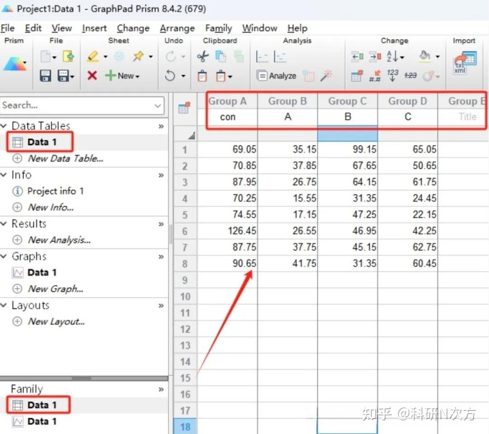Open the Family menu
This screenshot has height=434, width=489.
(218, 28)
